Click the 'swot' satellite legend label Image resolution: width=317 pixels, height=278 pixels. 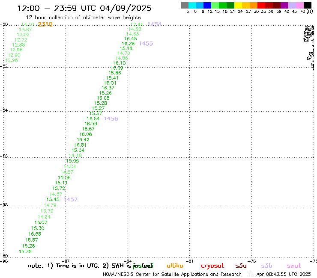[294, 266]
